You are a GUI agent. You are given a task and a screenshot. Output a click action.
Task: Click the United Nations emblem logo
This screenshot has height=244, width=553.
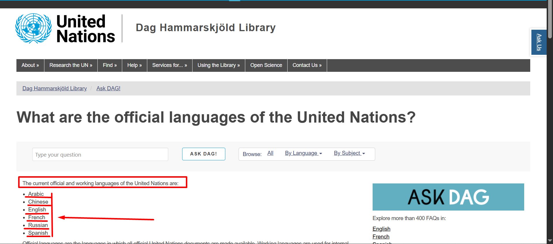(33, 28)
